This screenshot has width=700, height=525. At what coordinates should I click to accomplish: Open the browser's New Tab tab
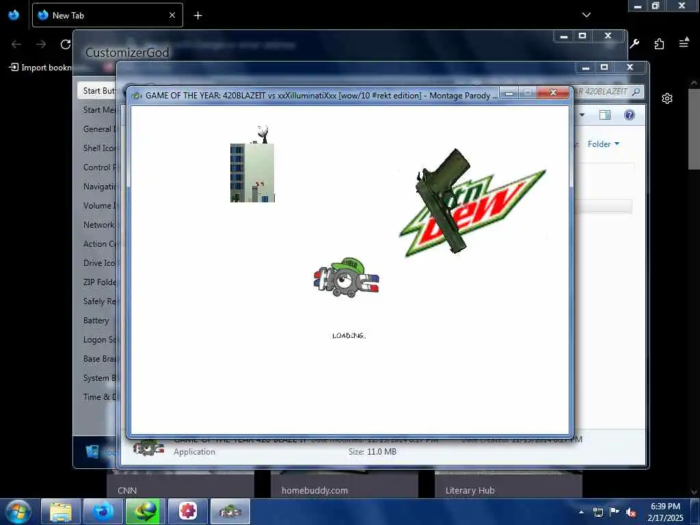[107, 15]
